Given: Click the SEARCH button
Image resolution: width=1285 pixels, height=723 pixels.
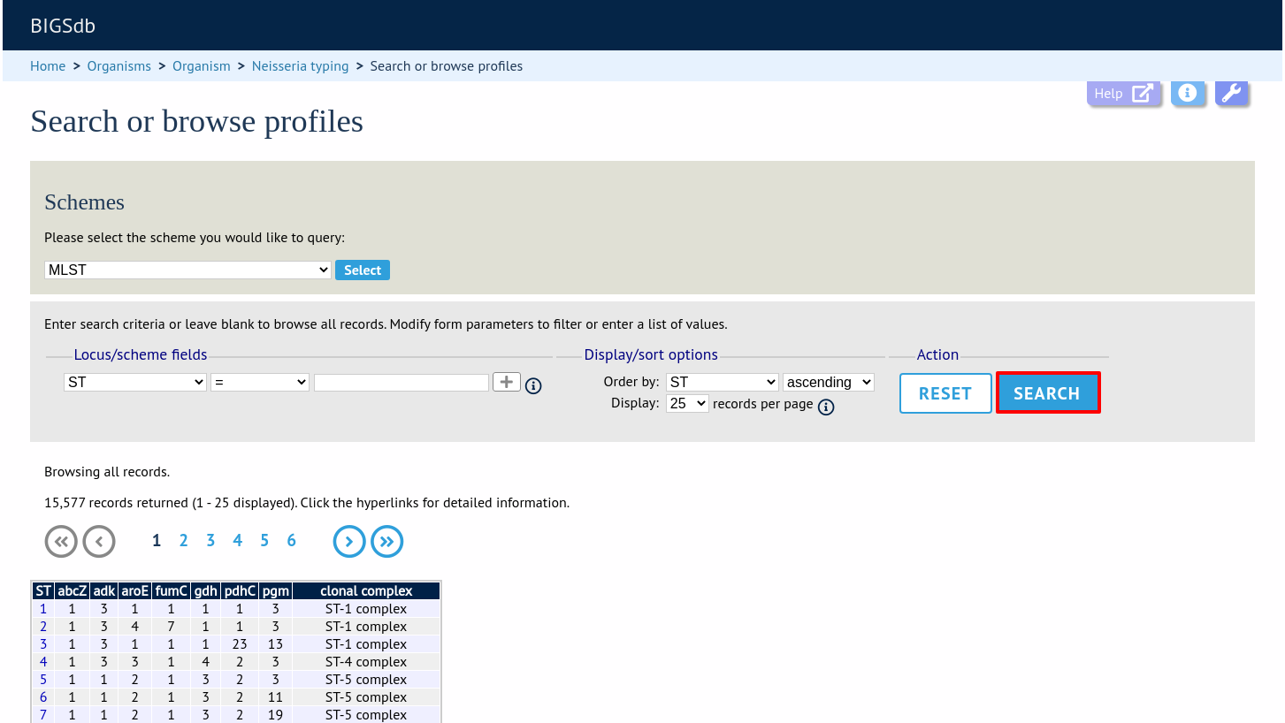Looking at the screenshot, I should pyautogui.click(x=1048, y=393).
